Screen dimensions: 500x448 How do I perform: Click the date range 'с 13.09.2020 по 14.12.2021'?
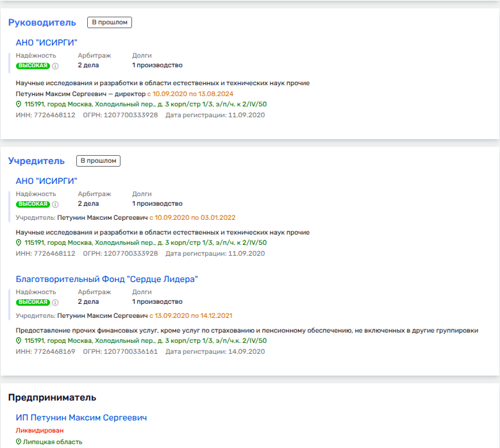coord(191,316)
